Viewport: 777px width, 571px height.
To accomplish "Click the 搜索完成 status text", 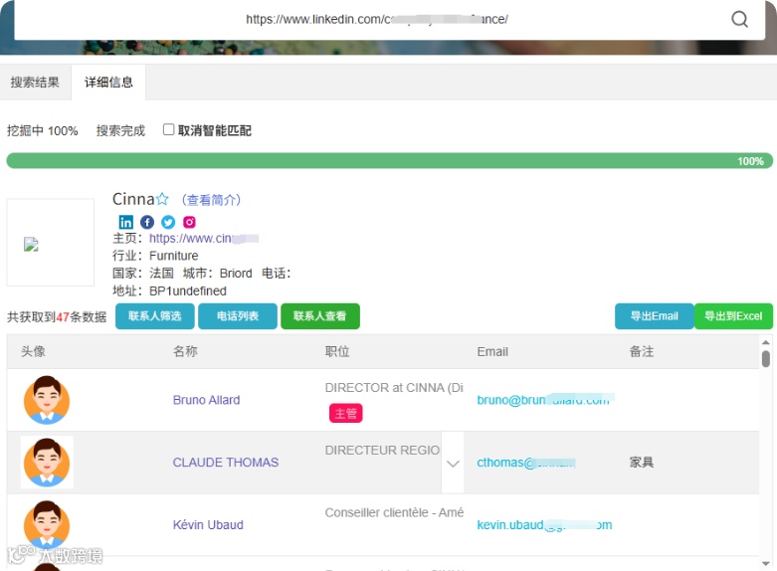I will pos(120,131).
